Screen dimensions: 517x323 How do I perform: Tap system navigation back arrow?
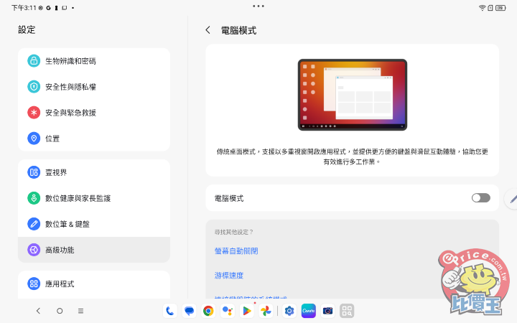click(x=38, y=311)
